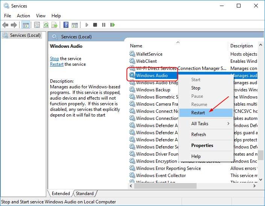
Task: Sort by the Name column header
Action: click(x=178, y=45)
